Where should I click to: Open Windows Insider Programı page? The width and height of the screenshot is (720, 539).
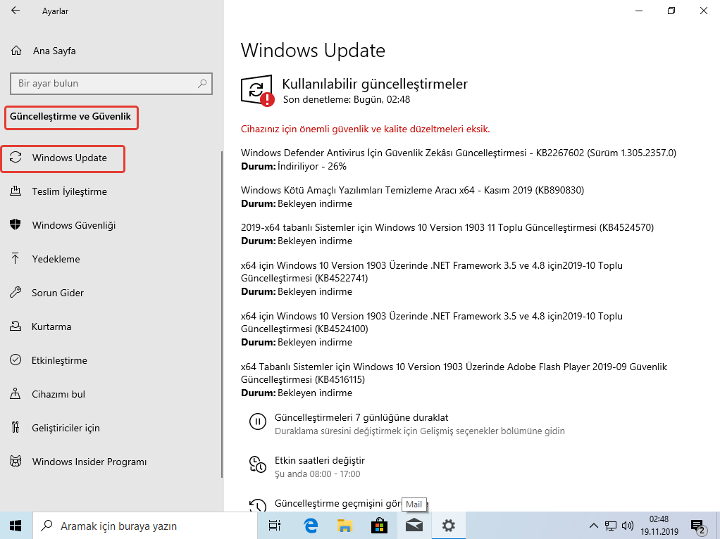89,462
